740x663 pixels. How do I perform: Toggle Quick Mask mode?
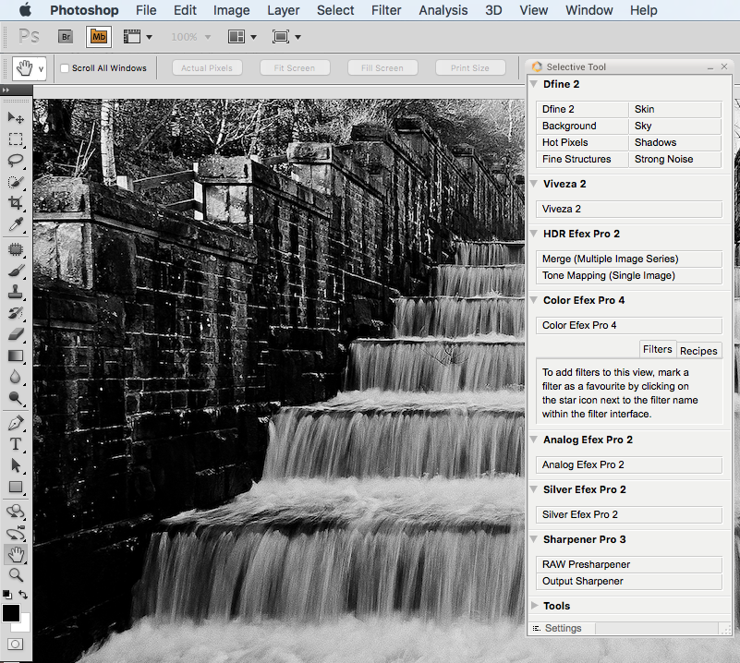point(16,644)
